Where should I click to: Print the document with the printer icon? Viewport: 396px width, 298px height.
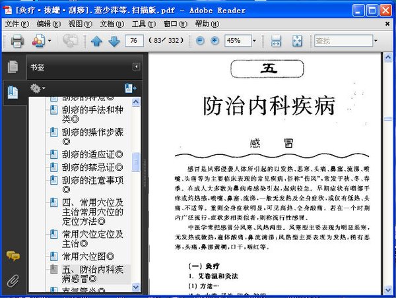(17, 41)
